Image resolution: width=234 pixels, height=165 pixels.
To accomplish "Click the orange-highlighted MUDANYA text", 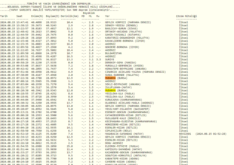I will point(110,78).
